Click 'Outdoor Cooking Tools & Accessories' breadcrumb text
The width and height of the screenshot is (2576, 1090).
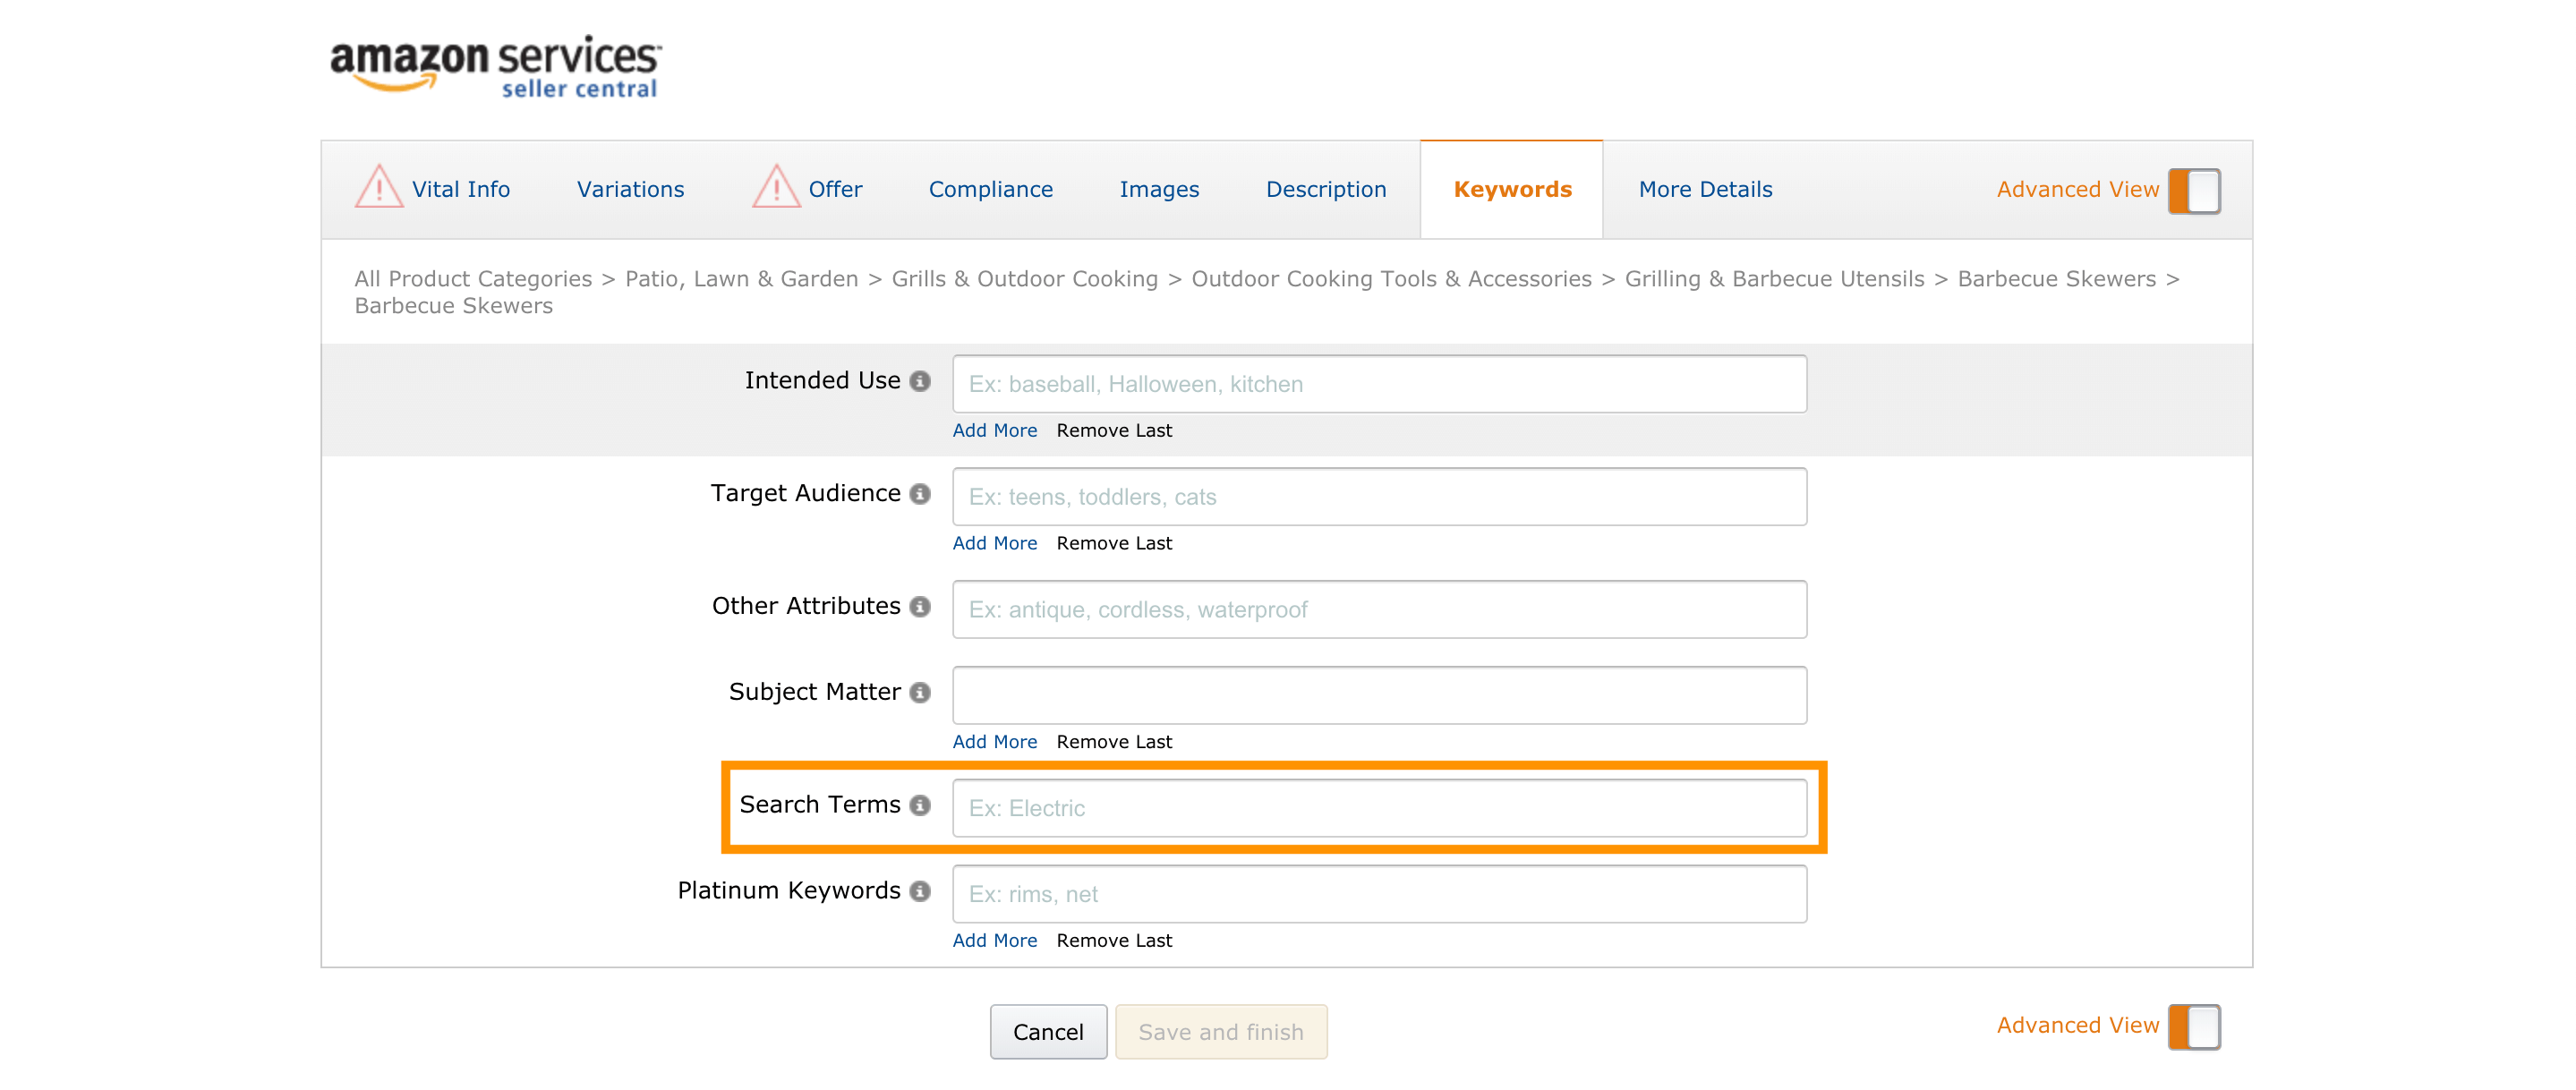tap(1391, 279)
